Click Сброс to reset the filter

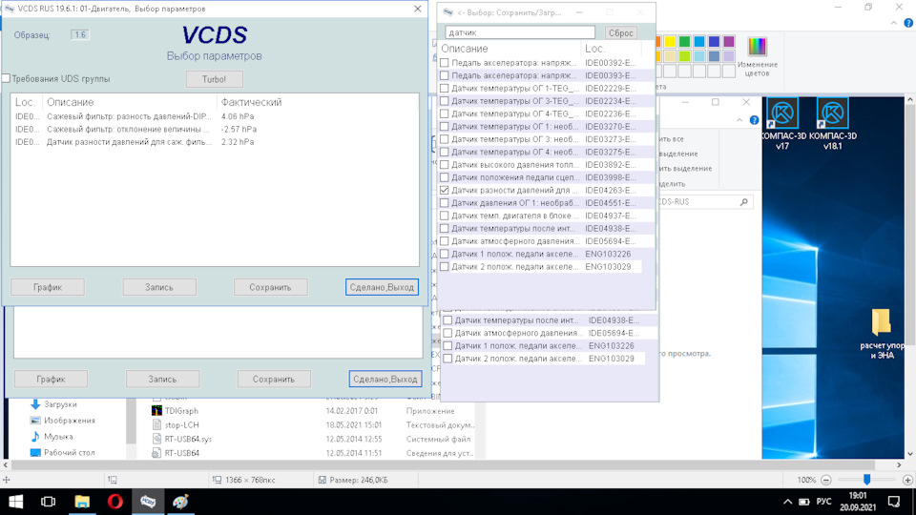pyautogui.click(x=620, y=32)
